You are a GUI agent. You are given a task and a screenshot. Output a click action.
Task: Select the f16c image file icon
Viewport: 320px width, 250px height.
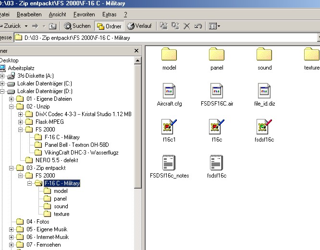tap(217, 127)
